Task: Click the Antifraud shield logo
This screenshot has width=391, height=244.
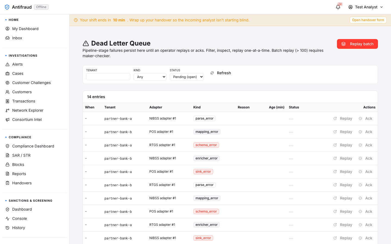Action: (x=7, y=7)
